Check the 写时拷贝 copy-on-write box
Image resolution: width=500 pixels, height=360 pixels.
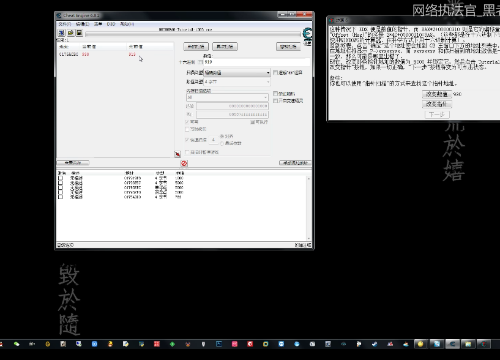click(187, 129)
